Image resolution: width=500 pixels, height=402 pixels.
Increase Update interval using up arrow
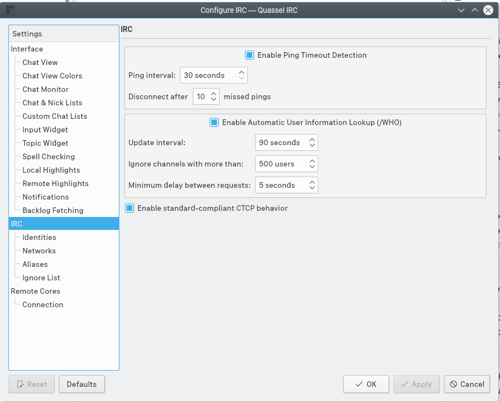(312, 140)
